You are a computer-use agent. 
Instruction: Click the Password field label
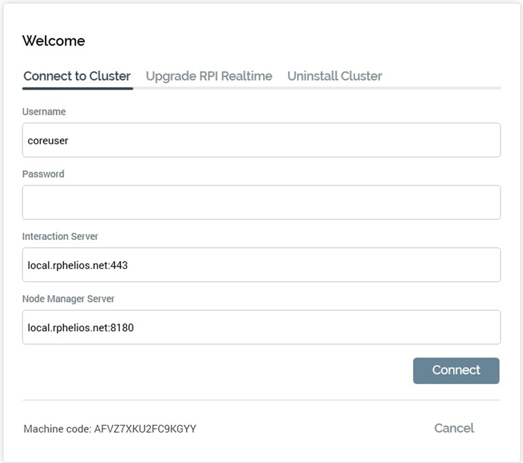(x=43, y=174)
